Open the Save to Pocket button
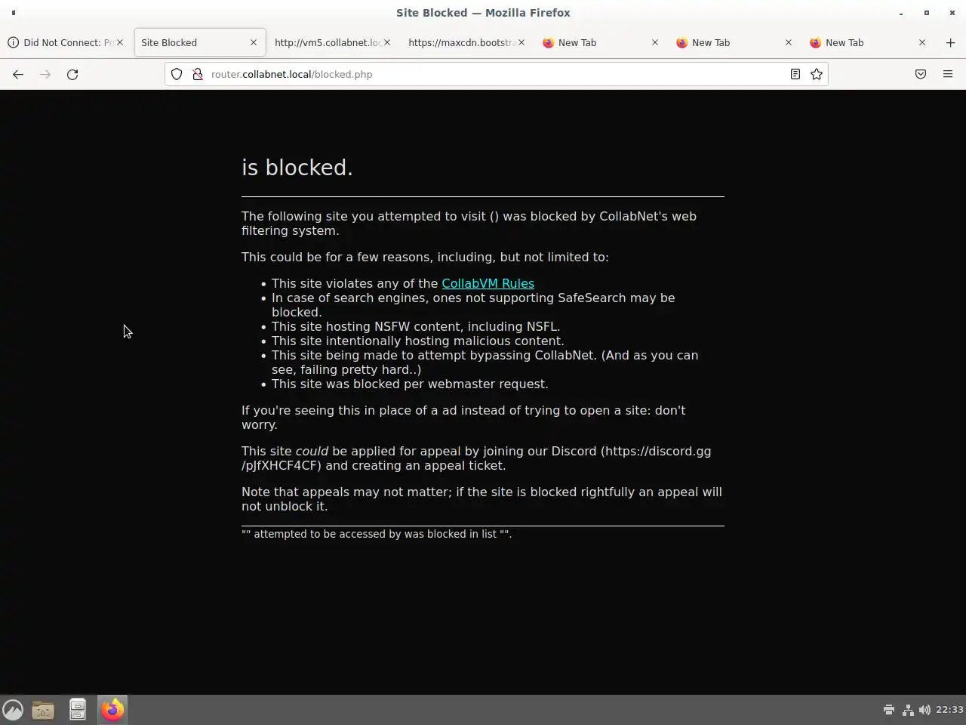 [x=921, y=74]
